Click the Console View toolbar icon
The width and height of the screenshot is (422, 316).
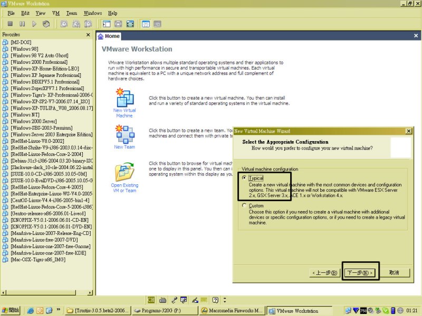(x=157, y=24)
